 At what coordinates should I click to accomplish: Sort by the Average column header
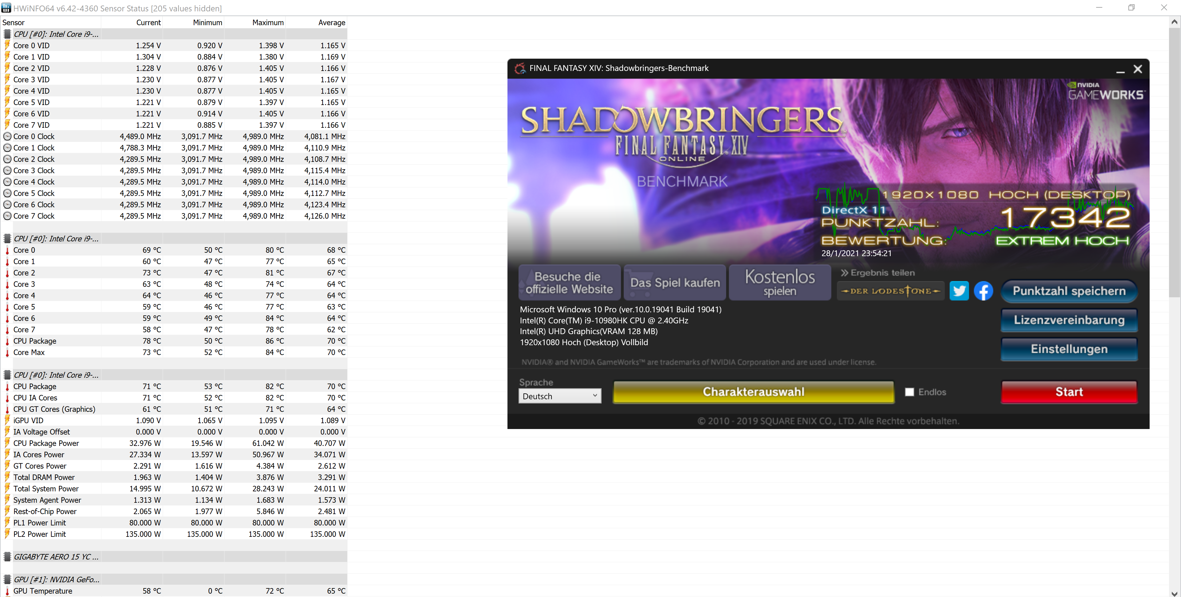click(316, 22)
